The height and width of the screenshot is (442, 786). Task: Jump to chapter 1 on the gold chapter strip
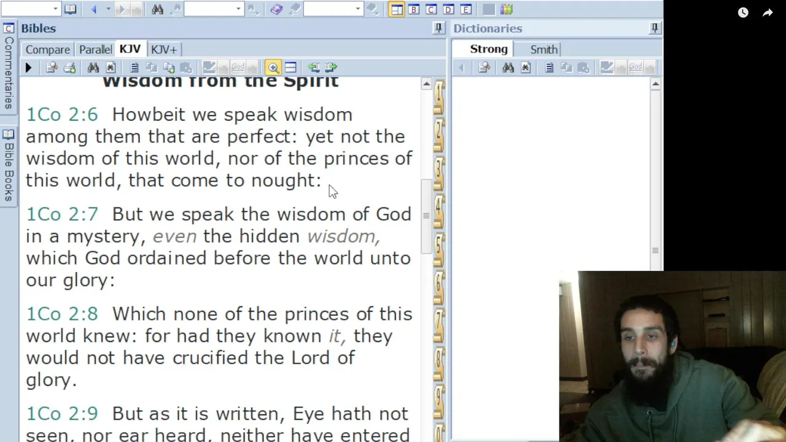coord(439,98)
